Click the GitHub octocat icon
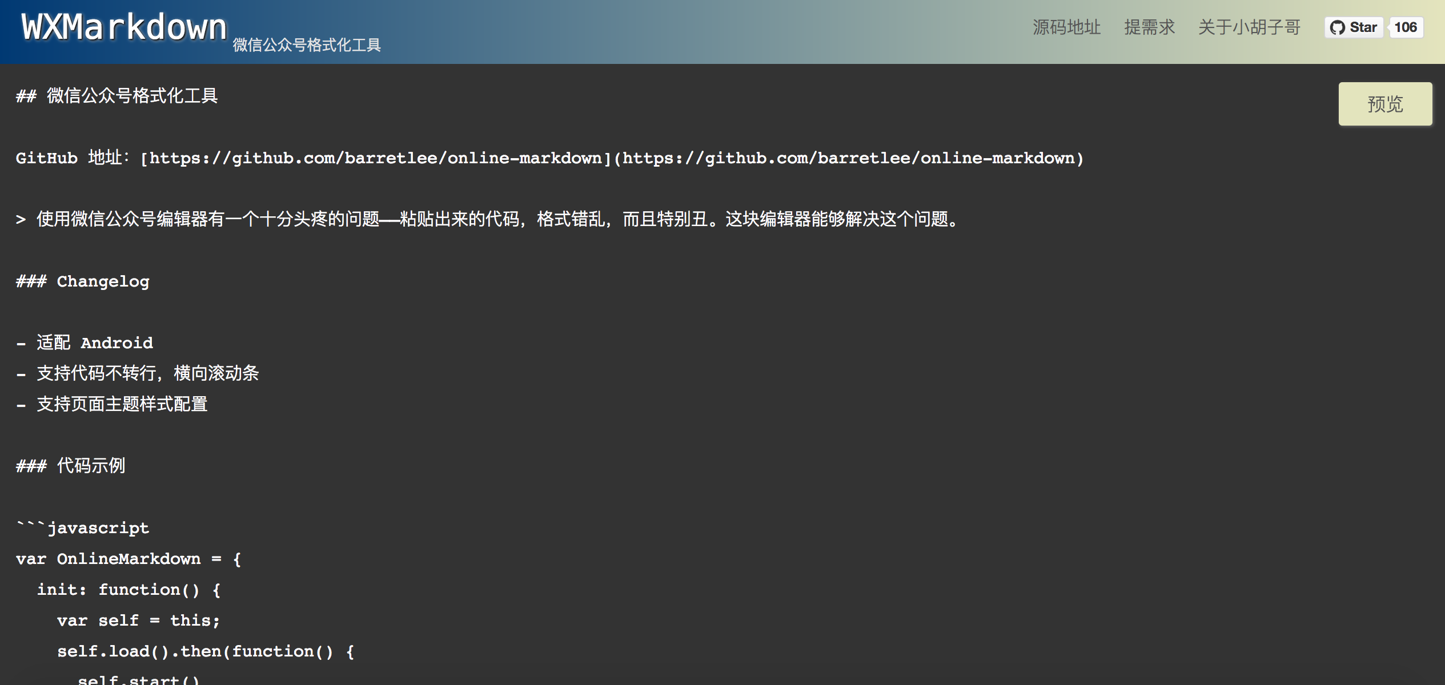Viewport: 1445px width, 685px height. [x=1337, y=27]
